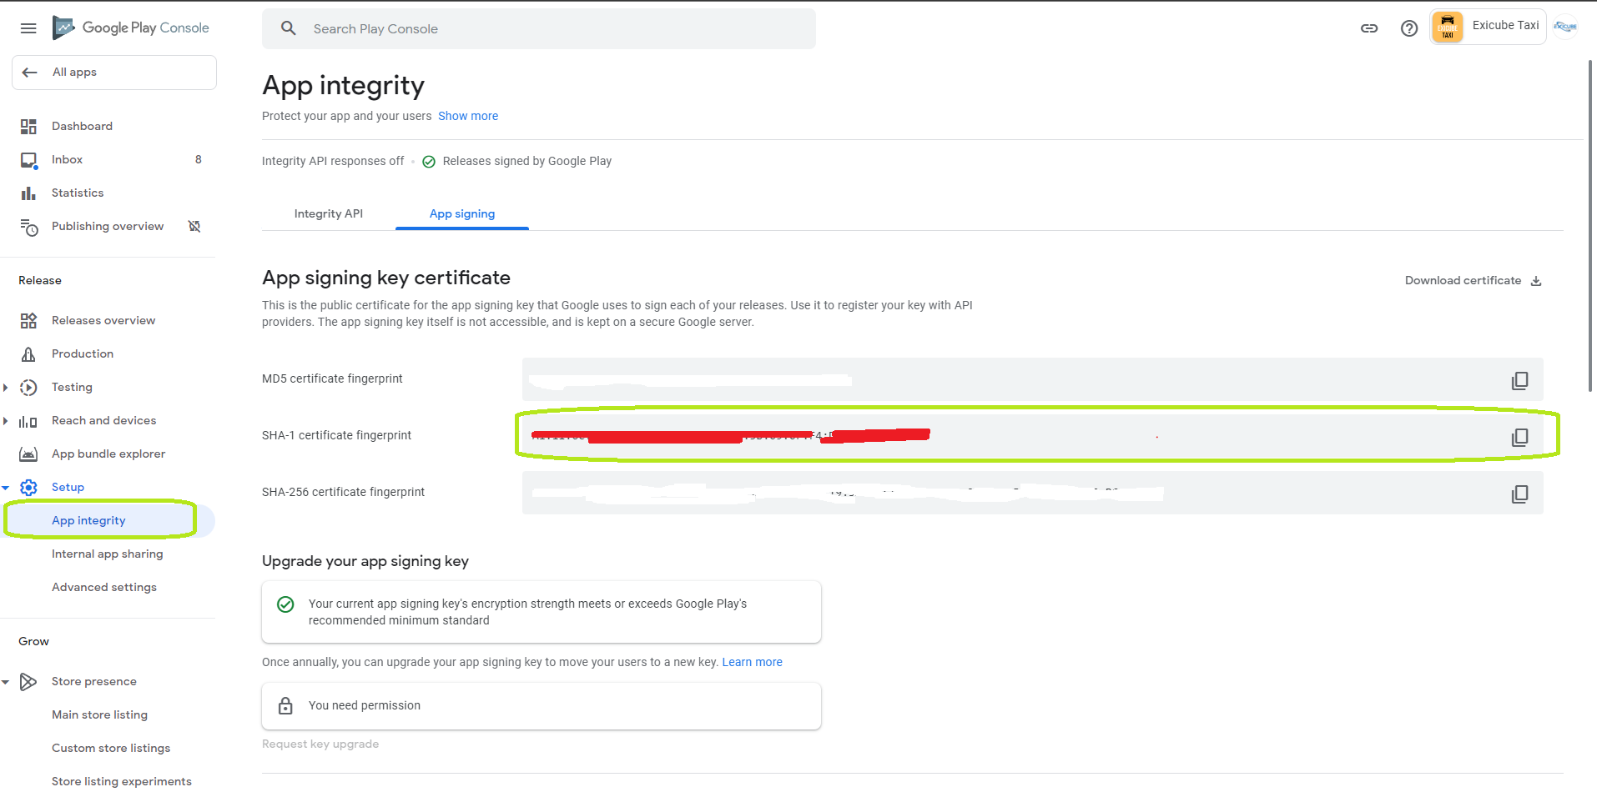This screenshot has width=1597, height=797.
Task: Open the help question mark icon
Action: 1408,28
